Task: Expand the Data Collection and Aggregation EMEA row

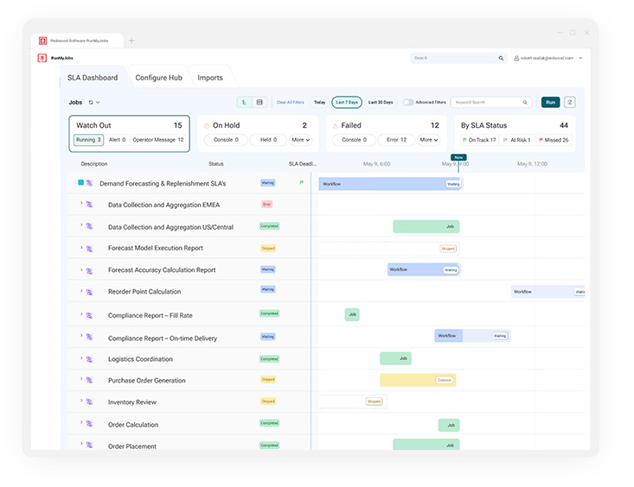Action: tap(81, 204)
